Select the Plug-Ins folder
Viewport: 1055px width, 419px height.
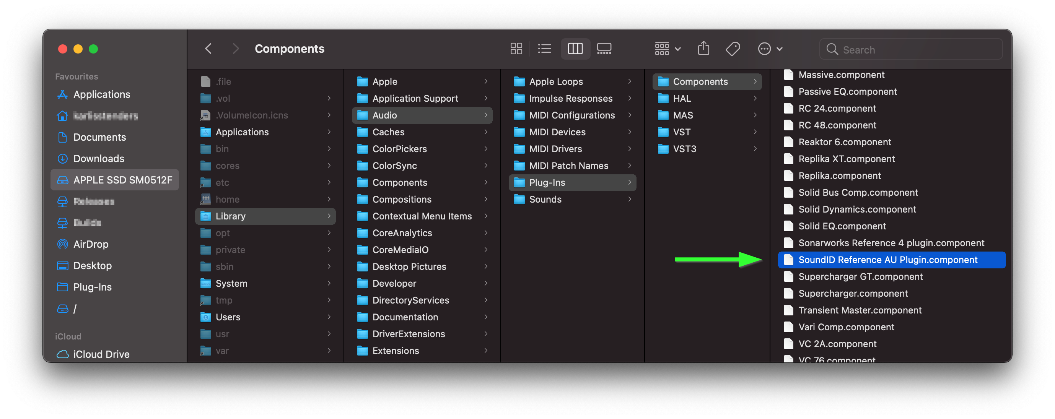point(572,182)
